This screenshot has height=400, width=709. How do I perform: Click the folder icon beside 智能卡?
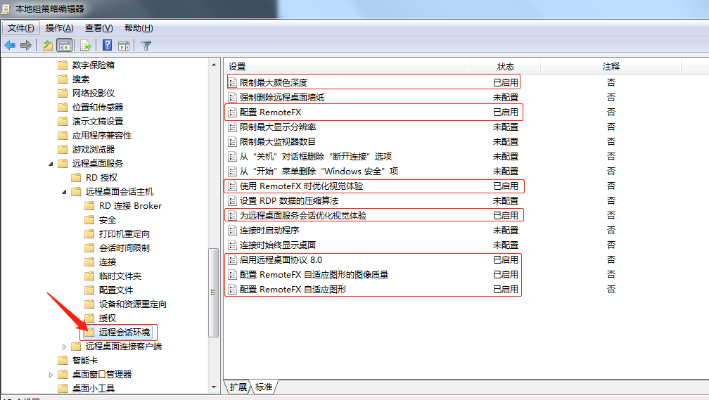(x=63, y=360)
